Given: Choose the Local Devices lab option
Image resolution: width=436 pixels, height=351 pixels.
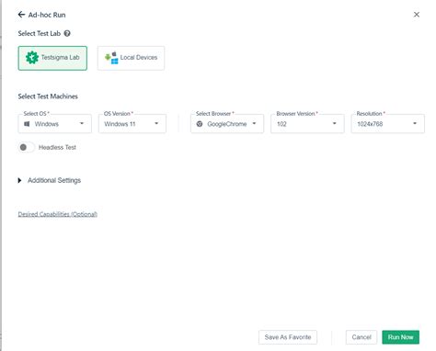Looking at the screenshot, I should pos(131,58).
